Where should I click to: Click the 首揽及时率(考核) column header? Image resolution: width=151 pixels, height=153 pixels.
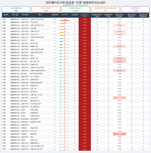[85, 15]
